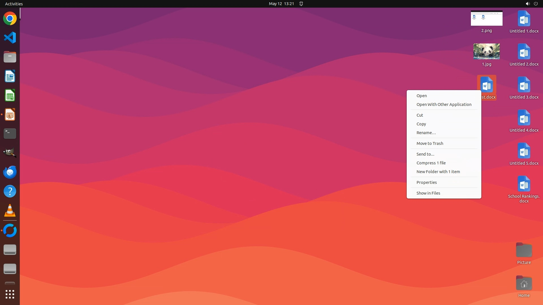Show applications grid at dock bottom
Screen dimensions: 543x305
point(10,294)
